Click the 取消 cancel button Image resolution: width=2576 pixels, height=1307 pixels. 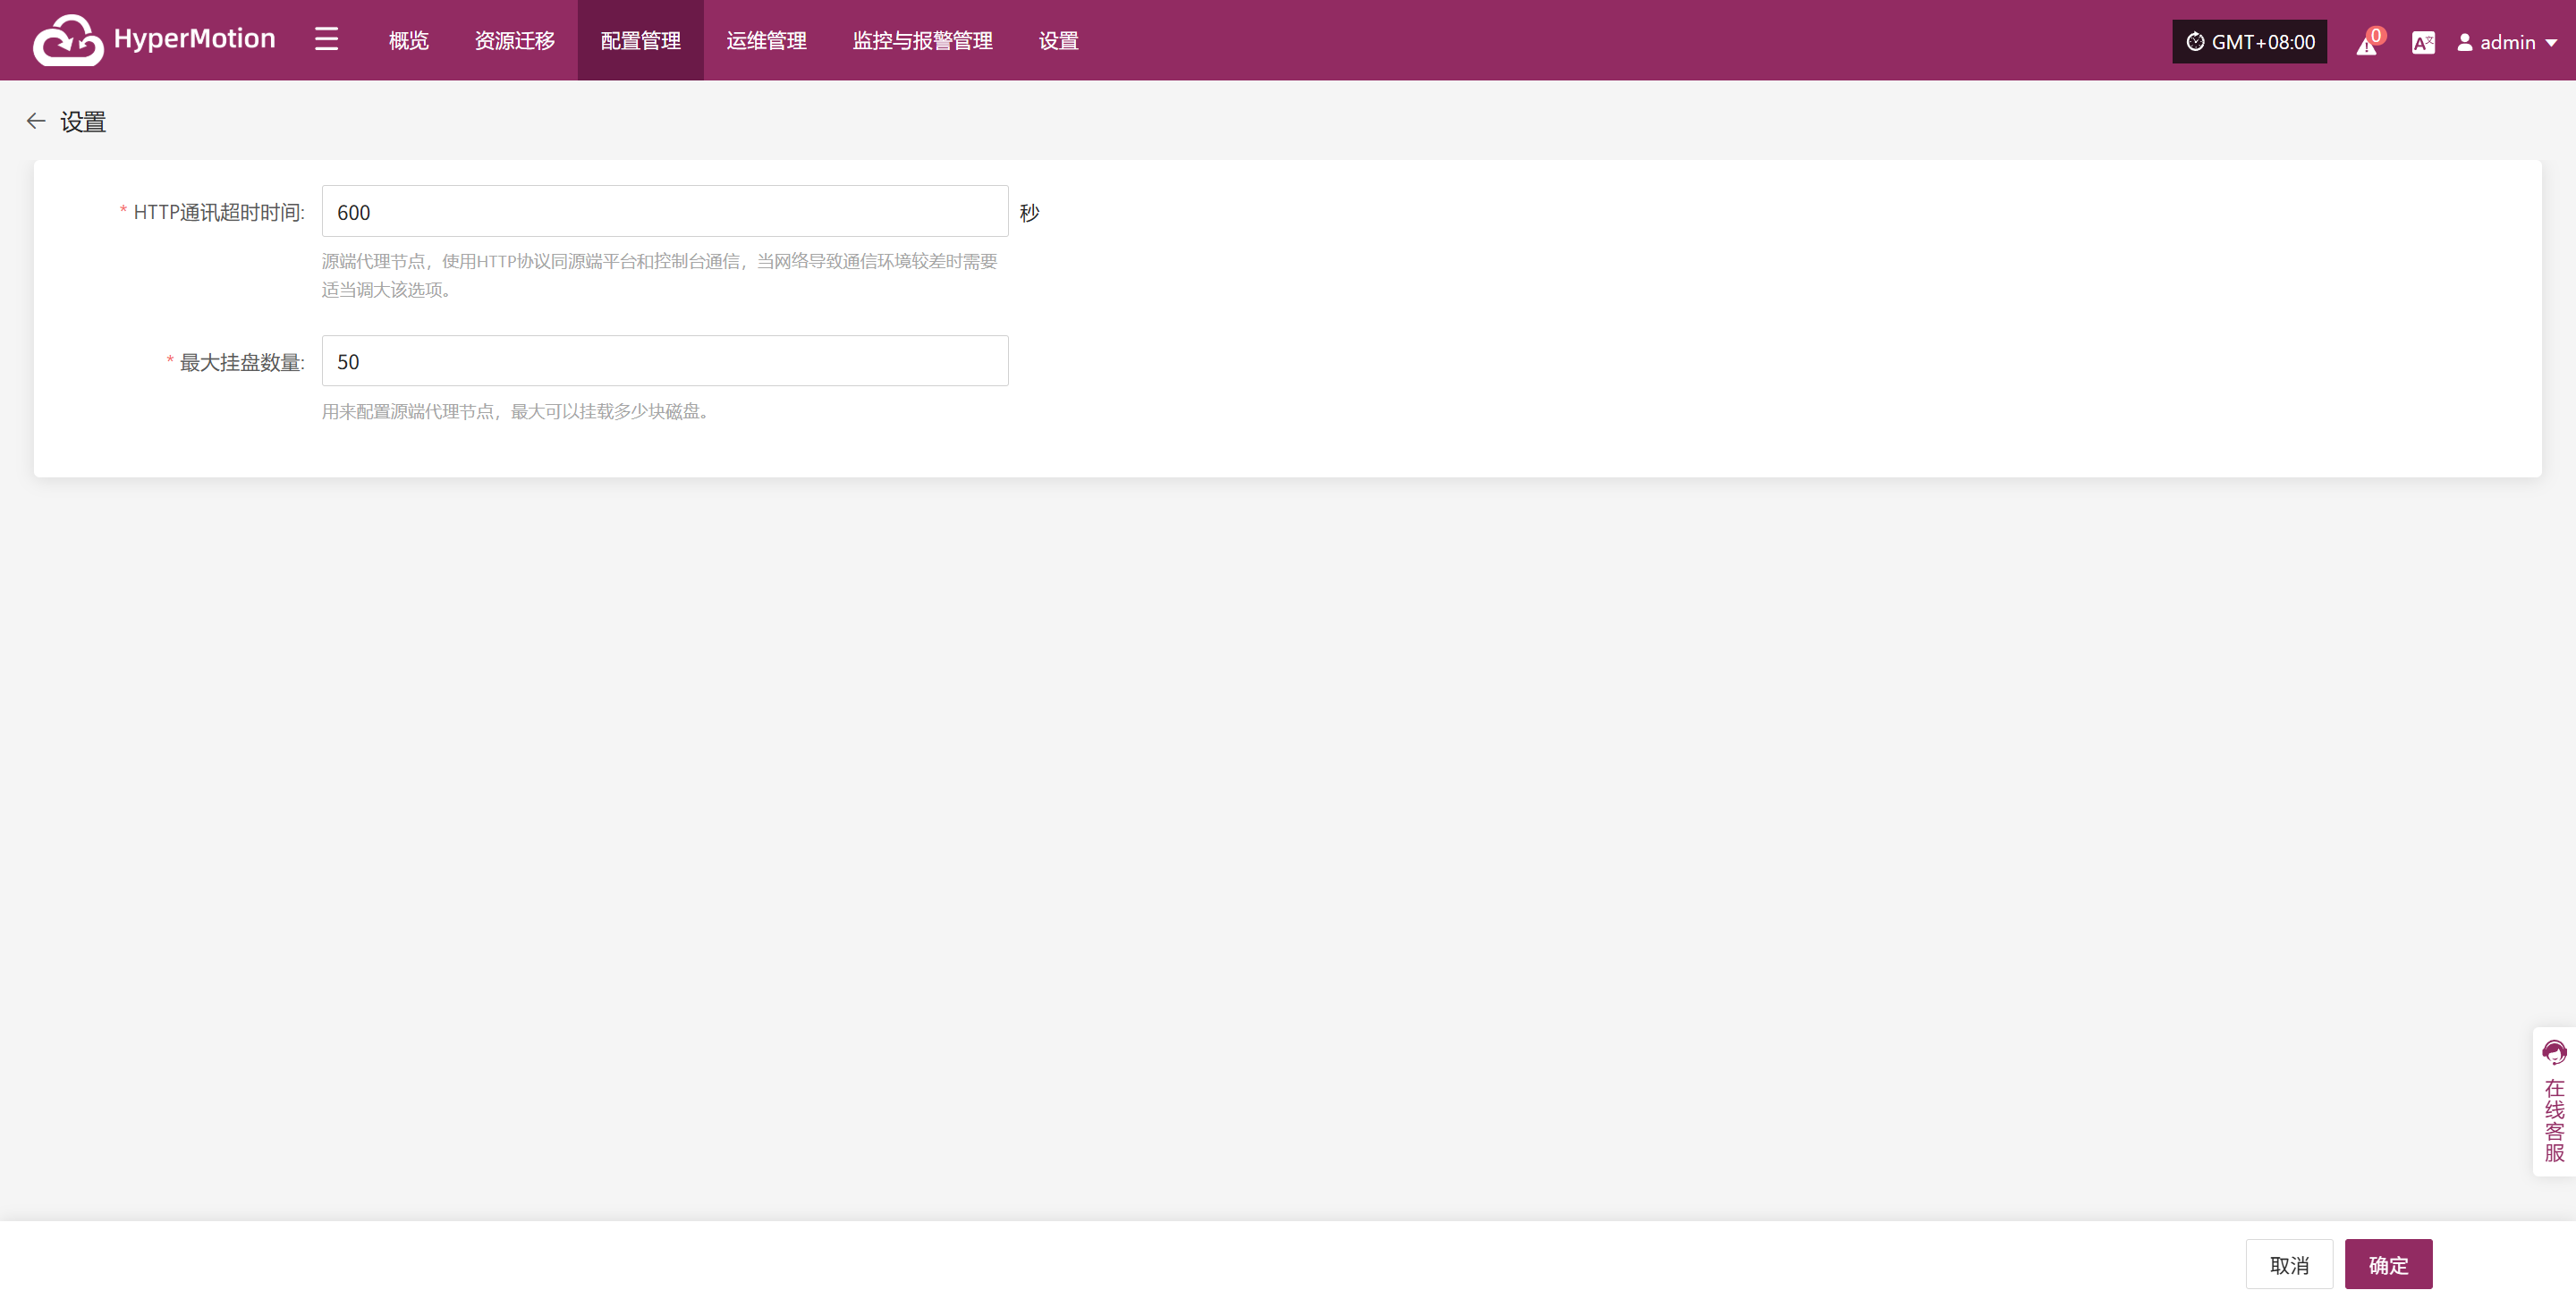[x=2289, y=1264]
